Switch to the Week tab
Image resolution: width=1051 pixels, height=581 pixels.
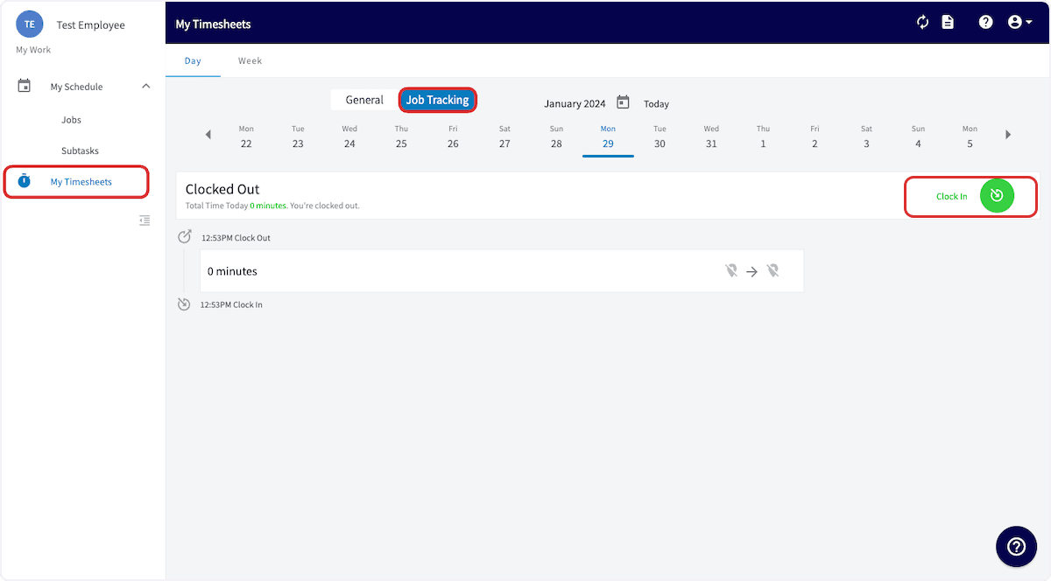click(250, 61)
